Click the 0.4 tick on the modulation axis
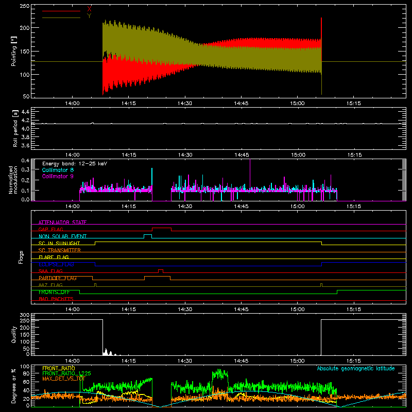Screen dimensions: 412x412 25,160
